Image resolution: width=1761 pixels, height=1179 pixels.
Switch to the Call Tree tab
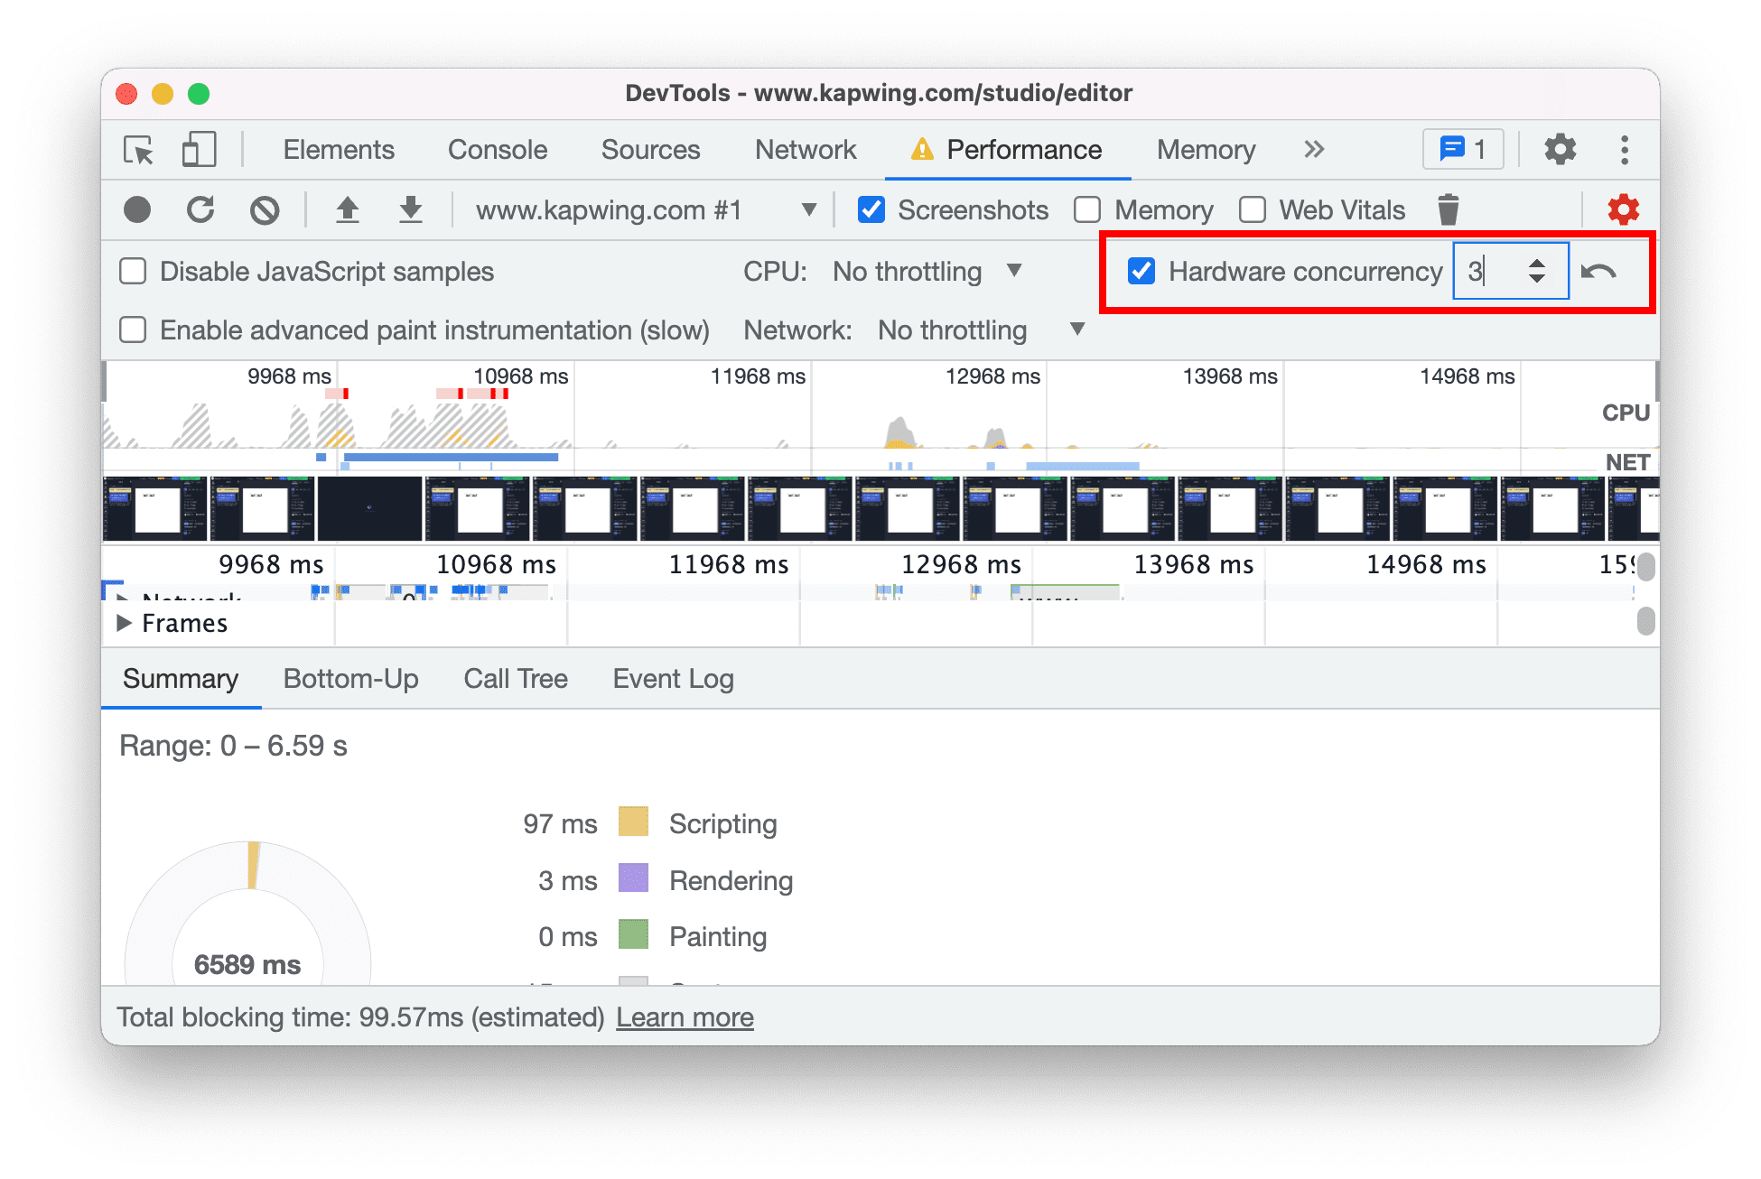pyautogui.click(x=513, y=681)
